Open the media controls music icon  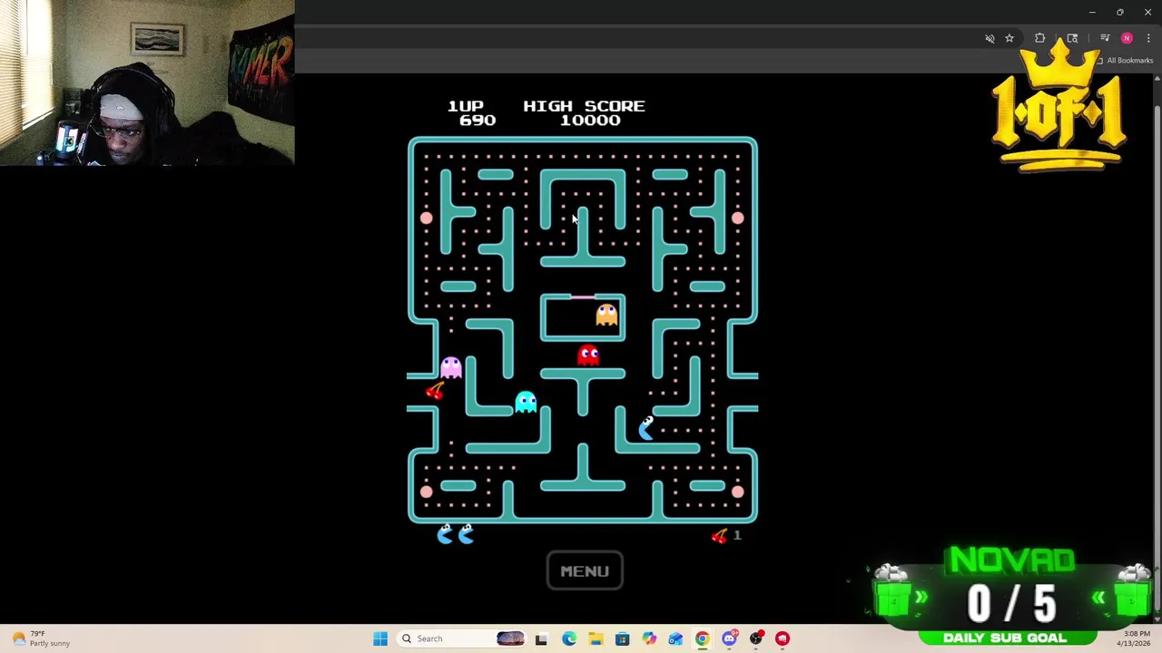1105,38
